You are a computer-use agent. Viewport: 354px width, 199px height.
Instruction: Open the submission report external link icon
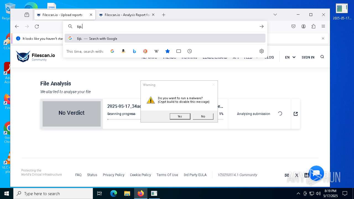coord(296,114)
